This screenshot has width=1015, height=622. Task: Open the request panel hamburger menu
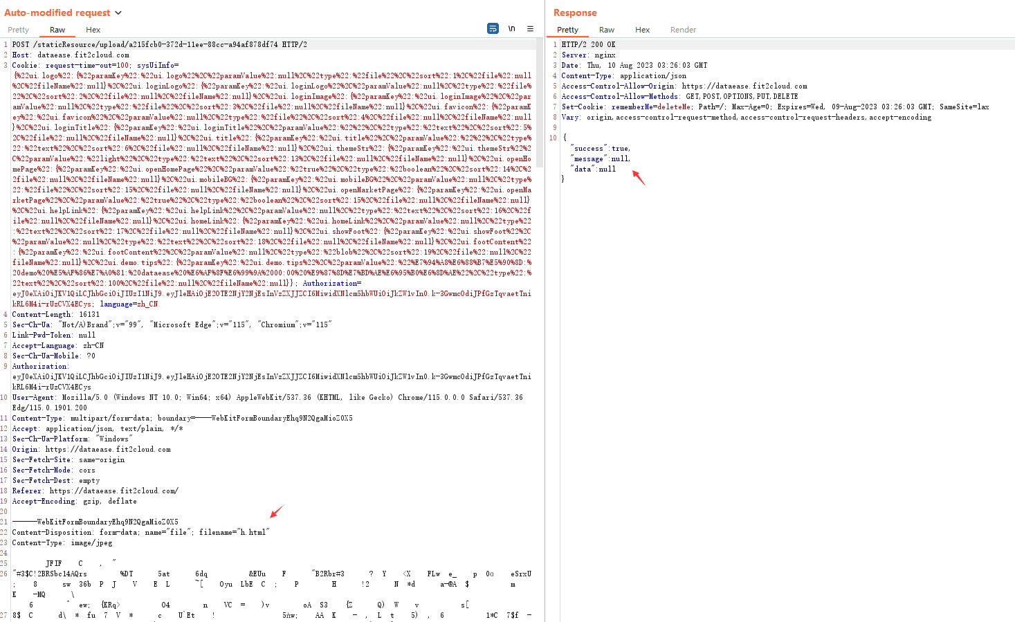pyautogui.click(x=531, y=28)
